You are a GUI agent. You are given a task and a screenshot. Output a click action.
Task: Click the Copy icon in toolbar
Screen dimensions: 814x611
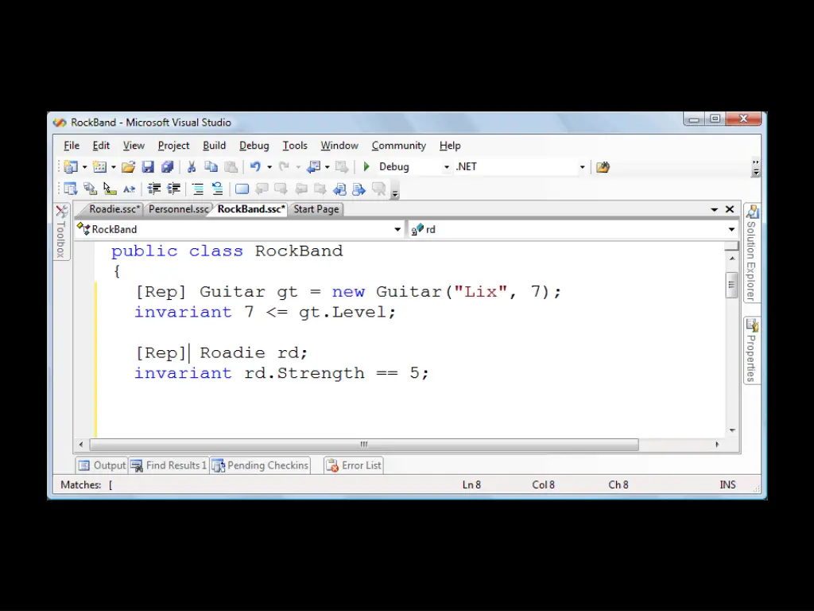[211, 167]
